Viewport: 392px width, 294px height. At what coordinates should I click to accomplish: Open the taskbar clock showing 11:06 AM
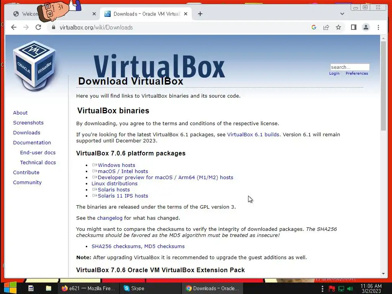click(371, 288)
